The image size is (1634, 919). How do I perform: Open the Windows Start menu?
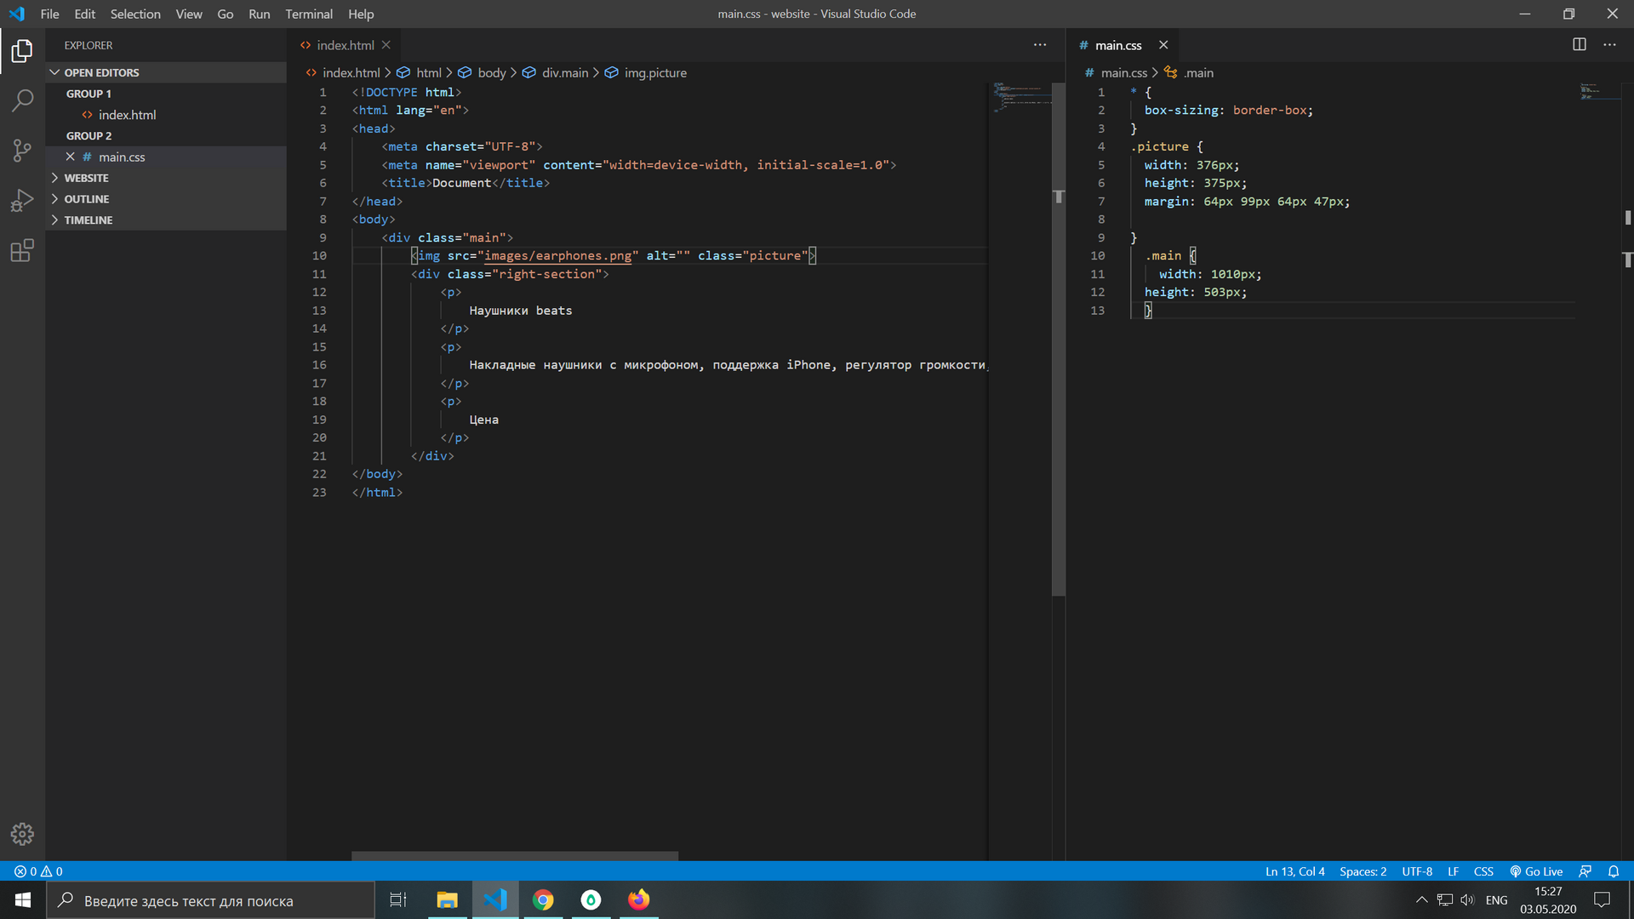23,900
